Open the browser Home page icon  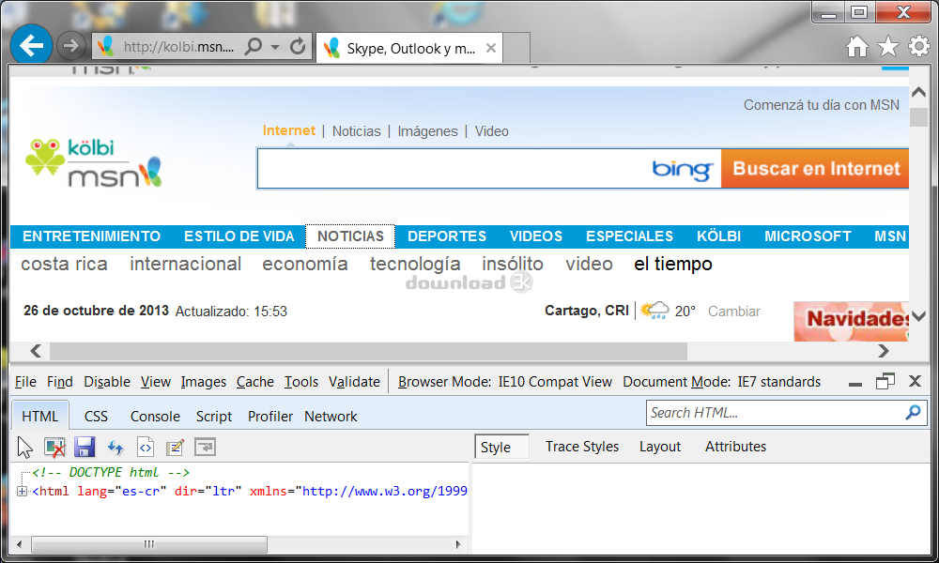(x=857, y=46)
